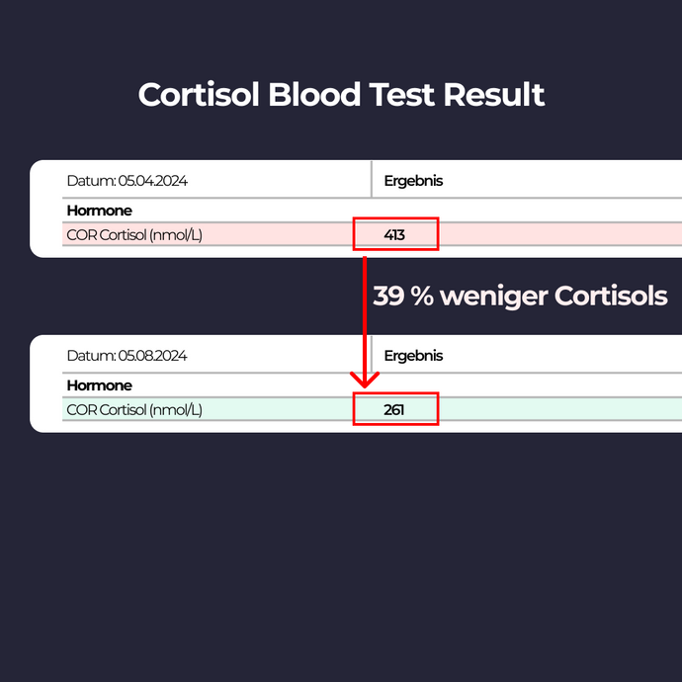Click the empty dark area below the August report
Screen dimensions: 682x682
341,554
